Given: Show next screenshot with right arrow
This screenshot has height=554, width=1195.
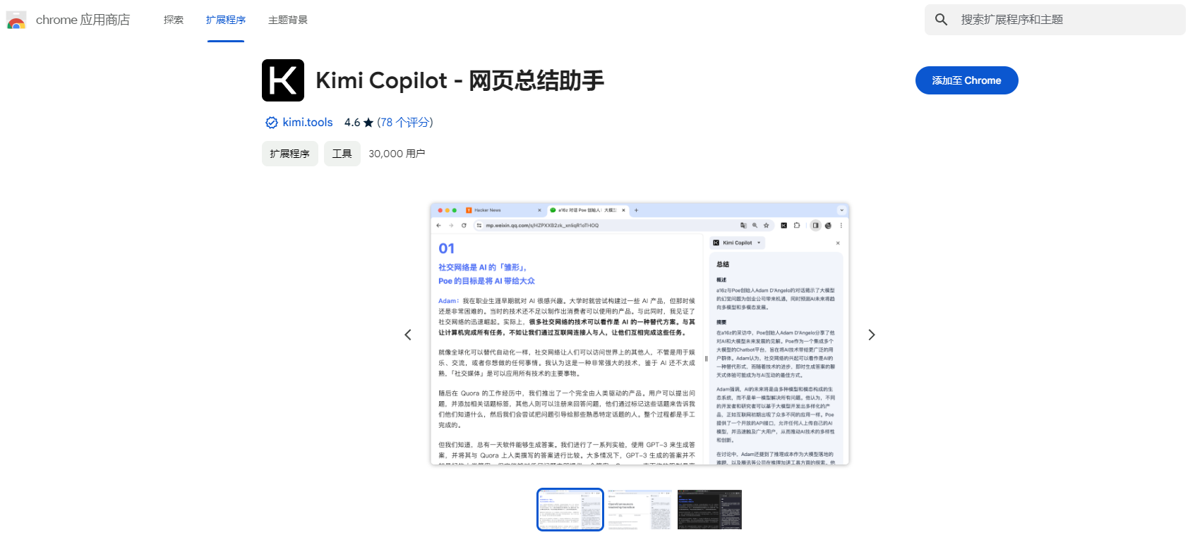Looking at the screenshot, I should pyautogui.click(x=872, y=335).
